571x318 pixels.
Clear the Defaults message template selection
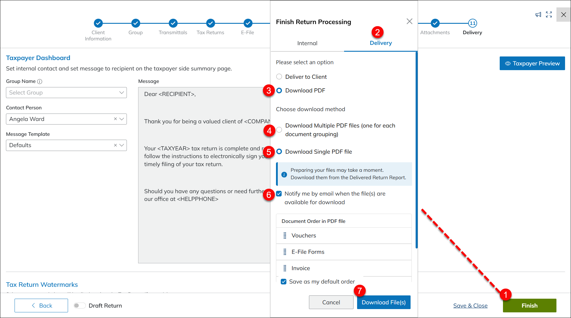click(x=115, y=145)
